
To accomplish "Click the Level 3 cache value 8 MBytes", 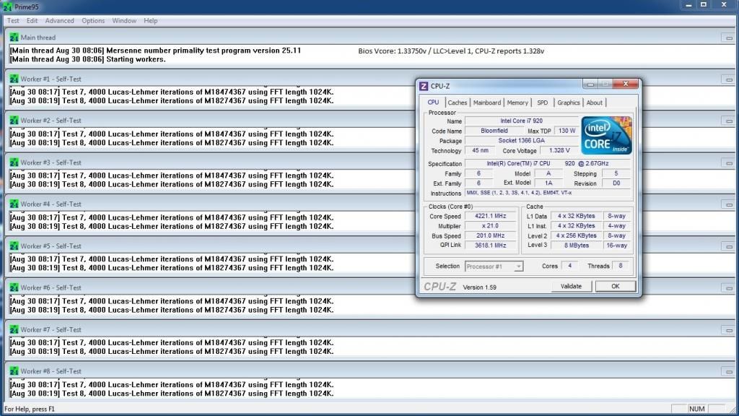I will pyautogui.click(x=577, y=246).
